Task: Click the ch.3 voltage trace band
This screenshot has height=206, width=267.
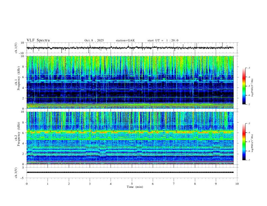Action: tap(130, 172)
